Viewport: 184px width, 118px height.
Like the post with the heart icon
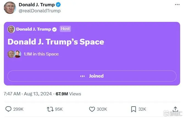(x=92, y=109)
